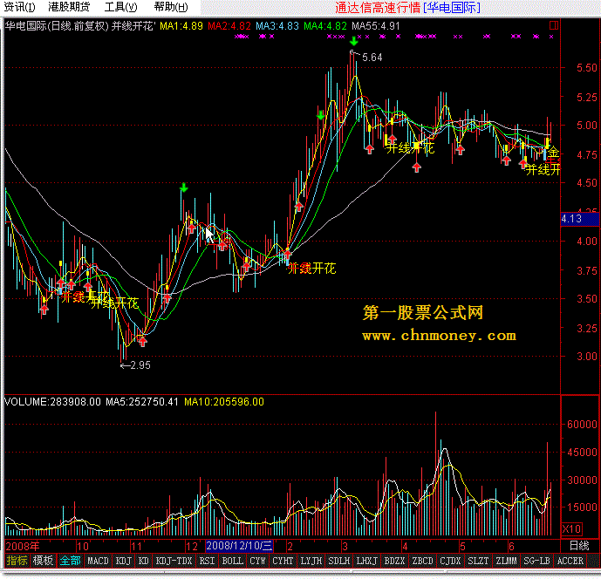
Task: Click the MA3:4.83 indicator value
Action: [277, 26]
